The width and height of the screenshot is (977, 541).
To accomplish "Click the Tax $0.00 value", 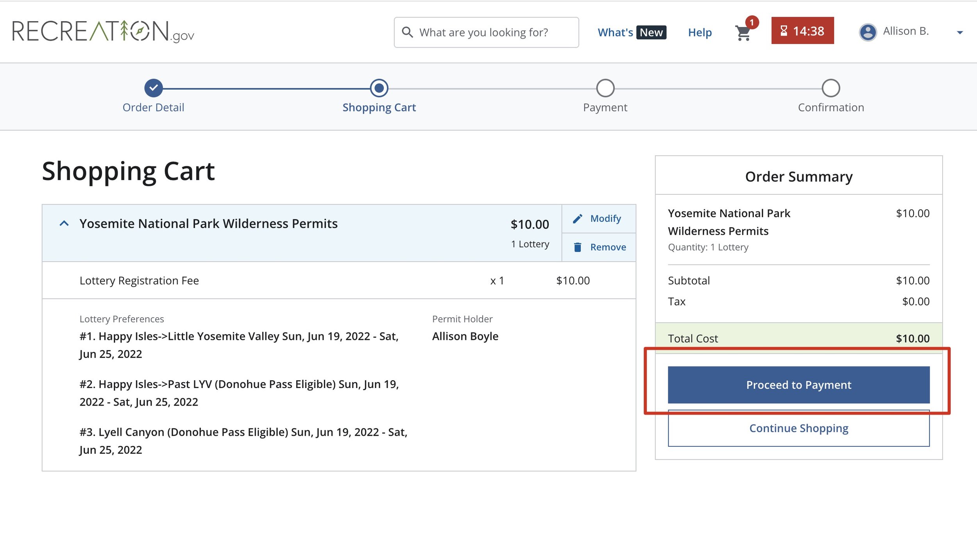I will point(916,302).
